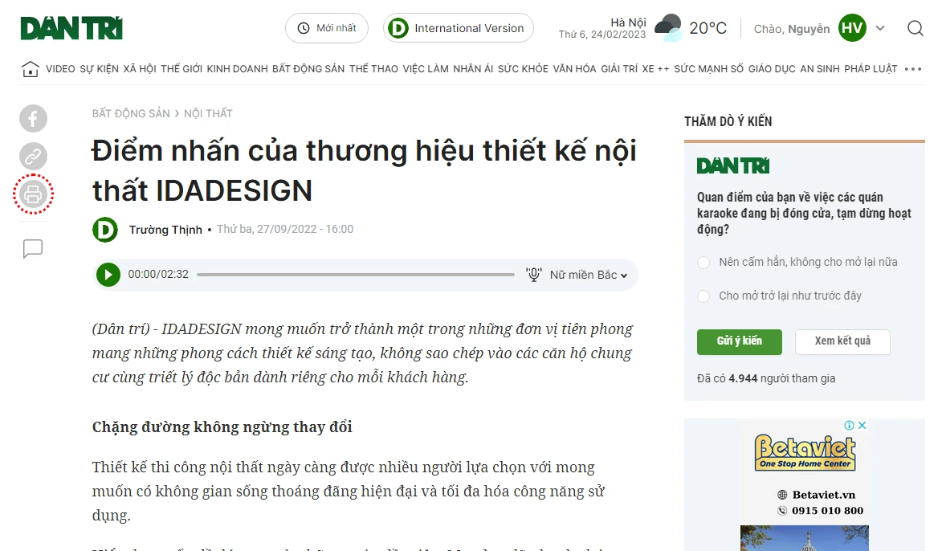Choose "Cho mở trở lại như trước đây"

click(703, 296)
